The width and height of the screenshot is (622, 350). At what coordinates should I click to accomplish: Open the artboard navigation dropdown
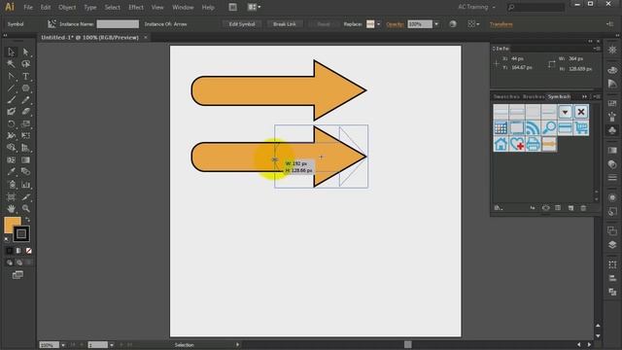(112, 345)
